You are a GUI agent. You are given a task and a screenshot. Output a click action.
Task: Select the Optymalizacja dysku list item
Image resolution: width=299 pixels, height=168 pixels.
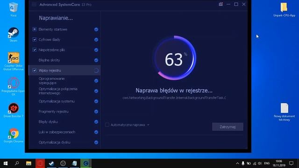64,142
